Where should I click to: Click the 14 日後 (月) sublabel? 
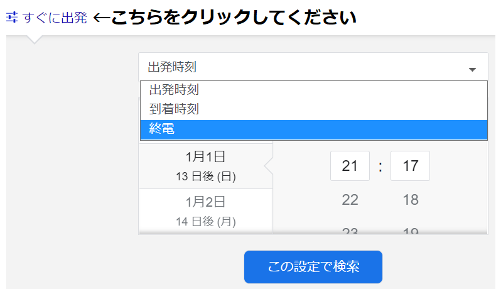point(205,221)
